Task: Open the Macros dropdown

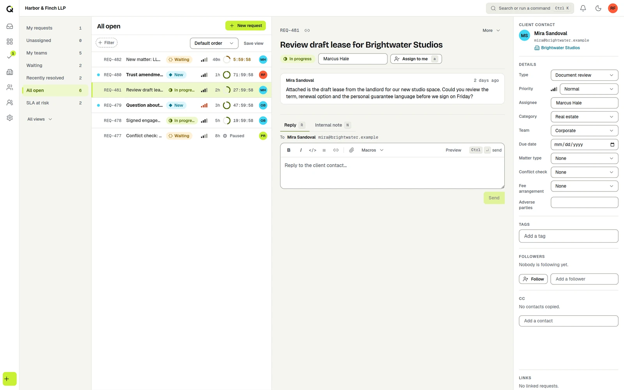Action: 372,150
